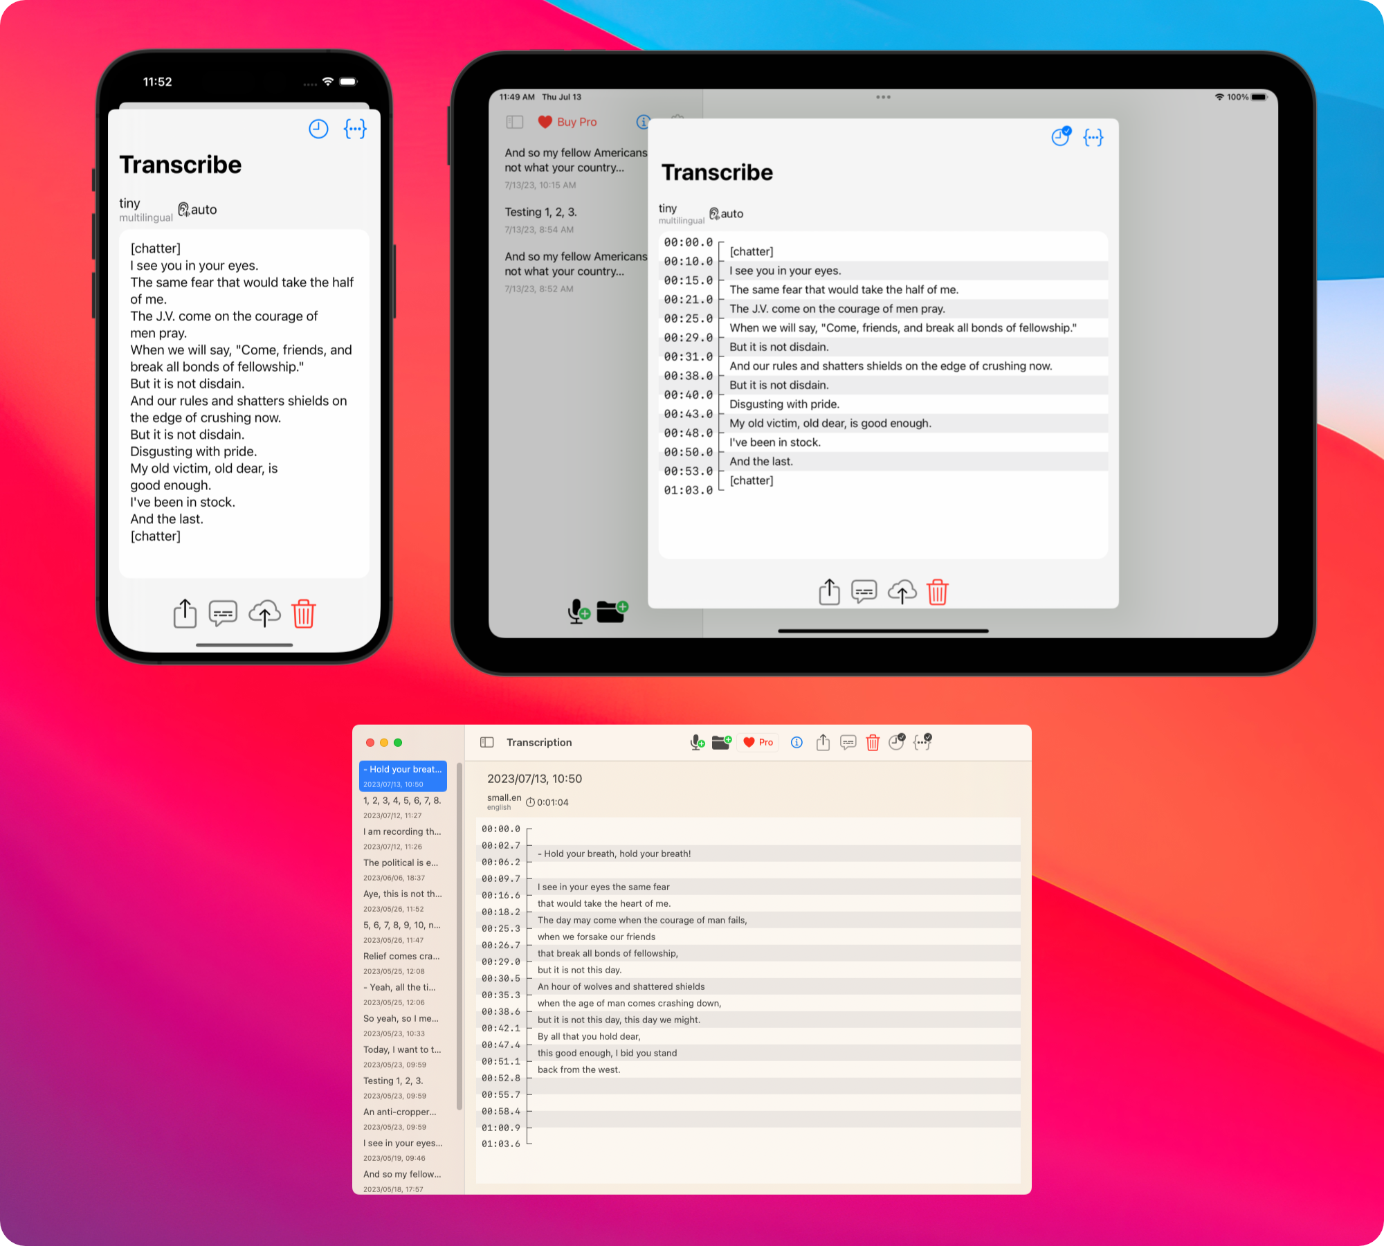Click Pro heart button in Mac toolbar
The image size is (1384, 1246).
tap(758, 743)
